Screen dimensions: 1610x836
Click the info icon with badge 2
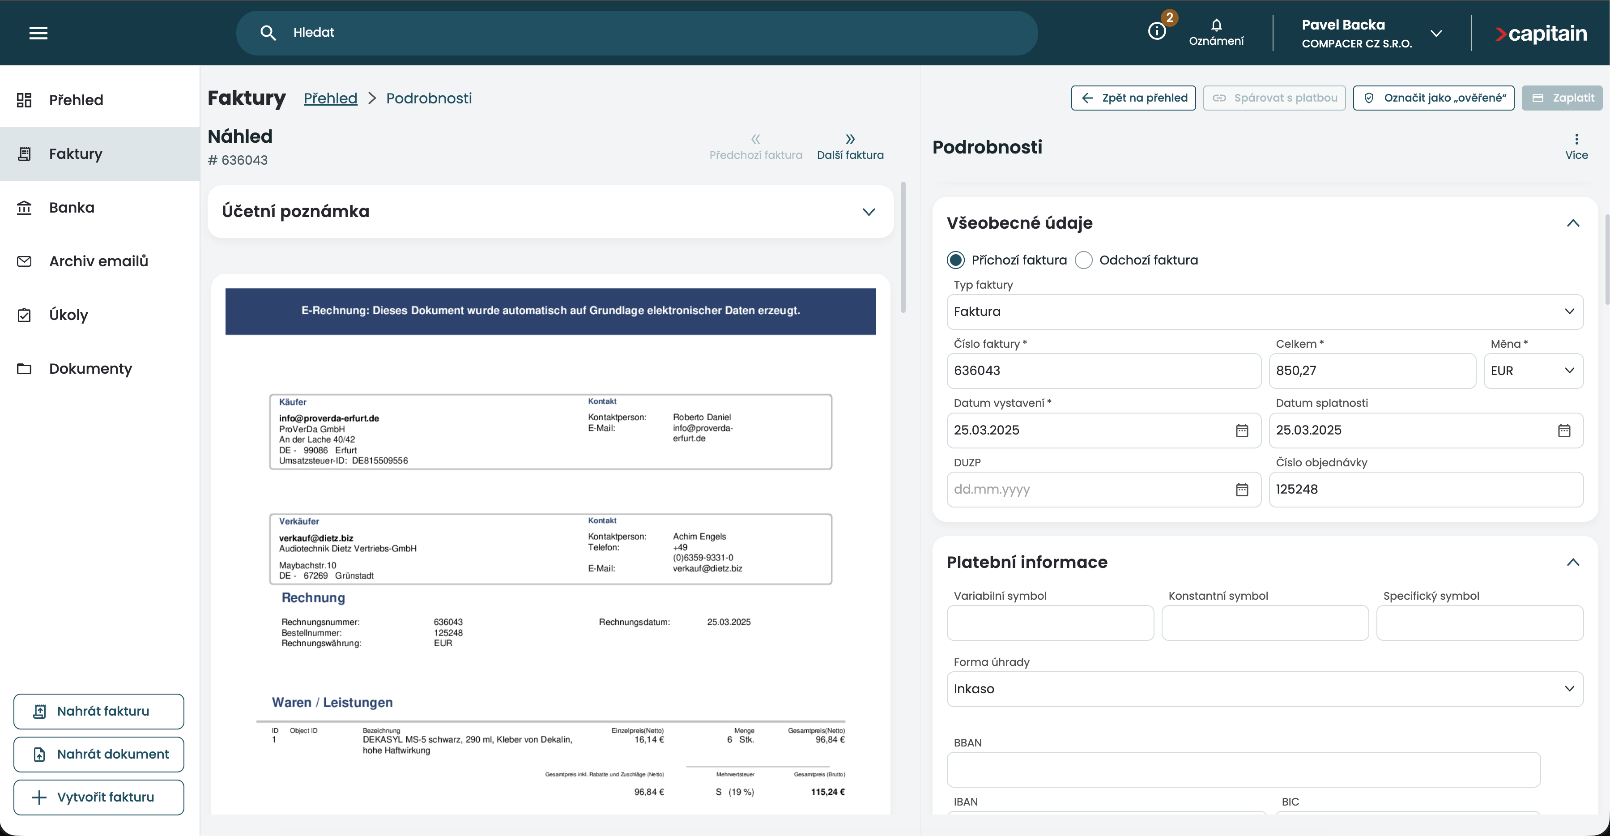tap(1157, 31)
